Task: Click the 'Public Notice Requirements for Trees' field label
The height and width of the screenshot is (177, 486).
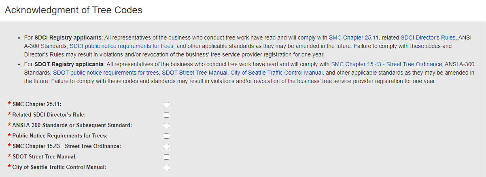Action: [60, 136]
